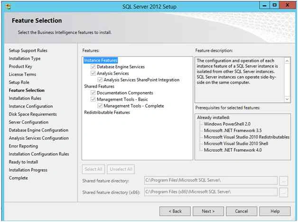The width and height of the screenshot is (298, 222).
Task: Select the Setup Support Rules step
Action: [x=28, y=50]
